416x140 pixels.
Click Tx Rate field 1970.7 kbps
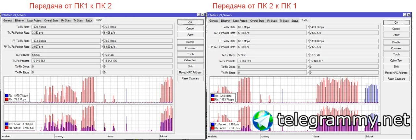point(66,27)
